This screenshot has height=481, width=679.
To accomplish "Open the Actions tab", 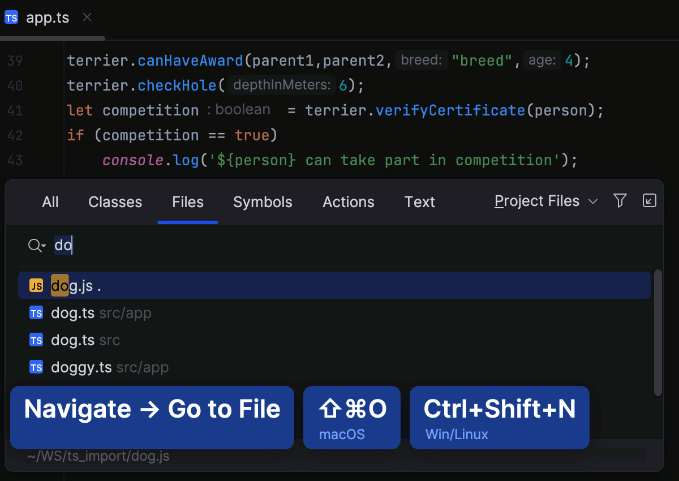I will 348,202.
